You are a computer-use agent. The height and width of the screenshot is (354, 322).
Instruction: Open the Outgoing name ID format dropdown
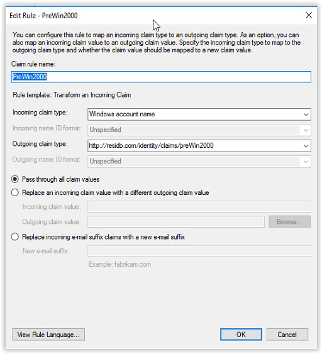pos(199,162)
